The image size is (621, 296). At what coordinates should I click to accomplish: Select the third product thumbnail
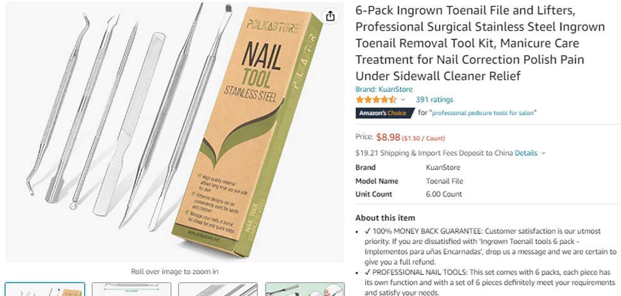[218, 289]
